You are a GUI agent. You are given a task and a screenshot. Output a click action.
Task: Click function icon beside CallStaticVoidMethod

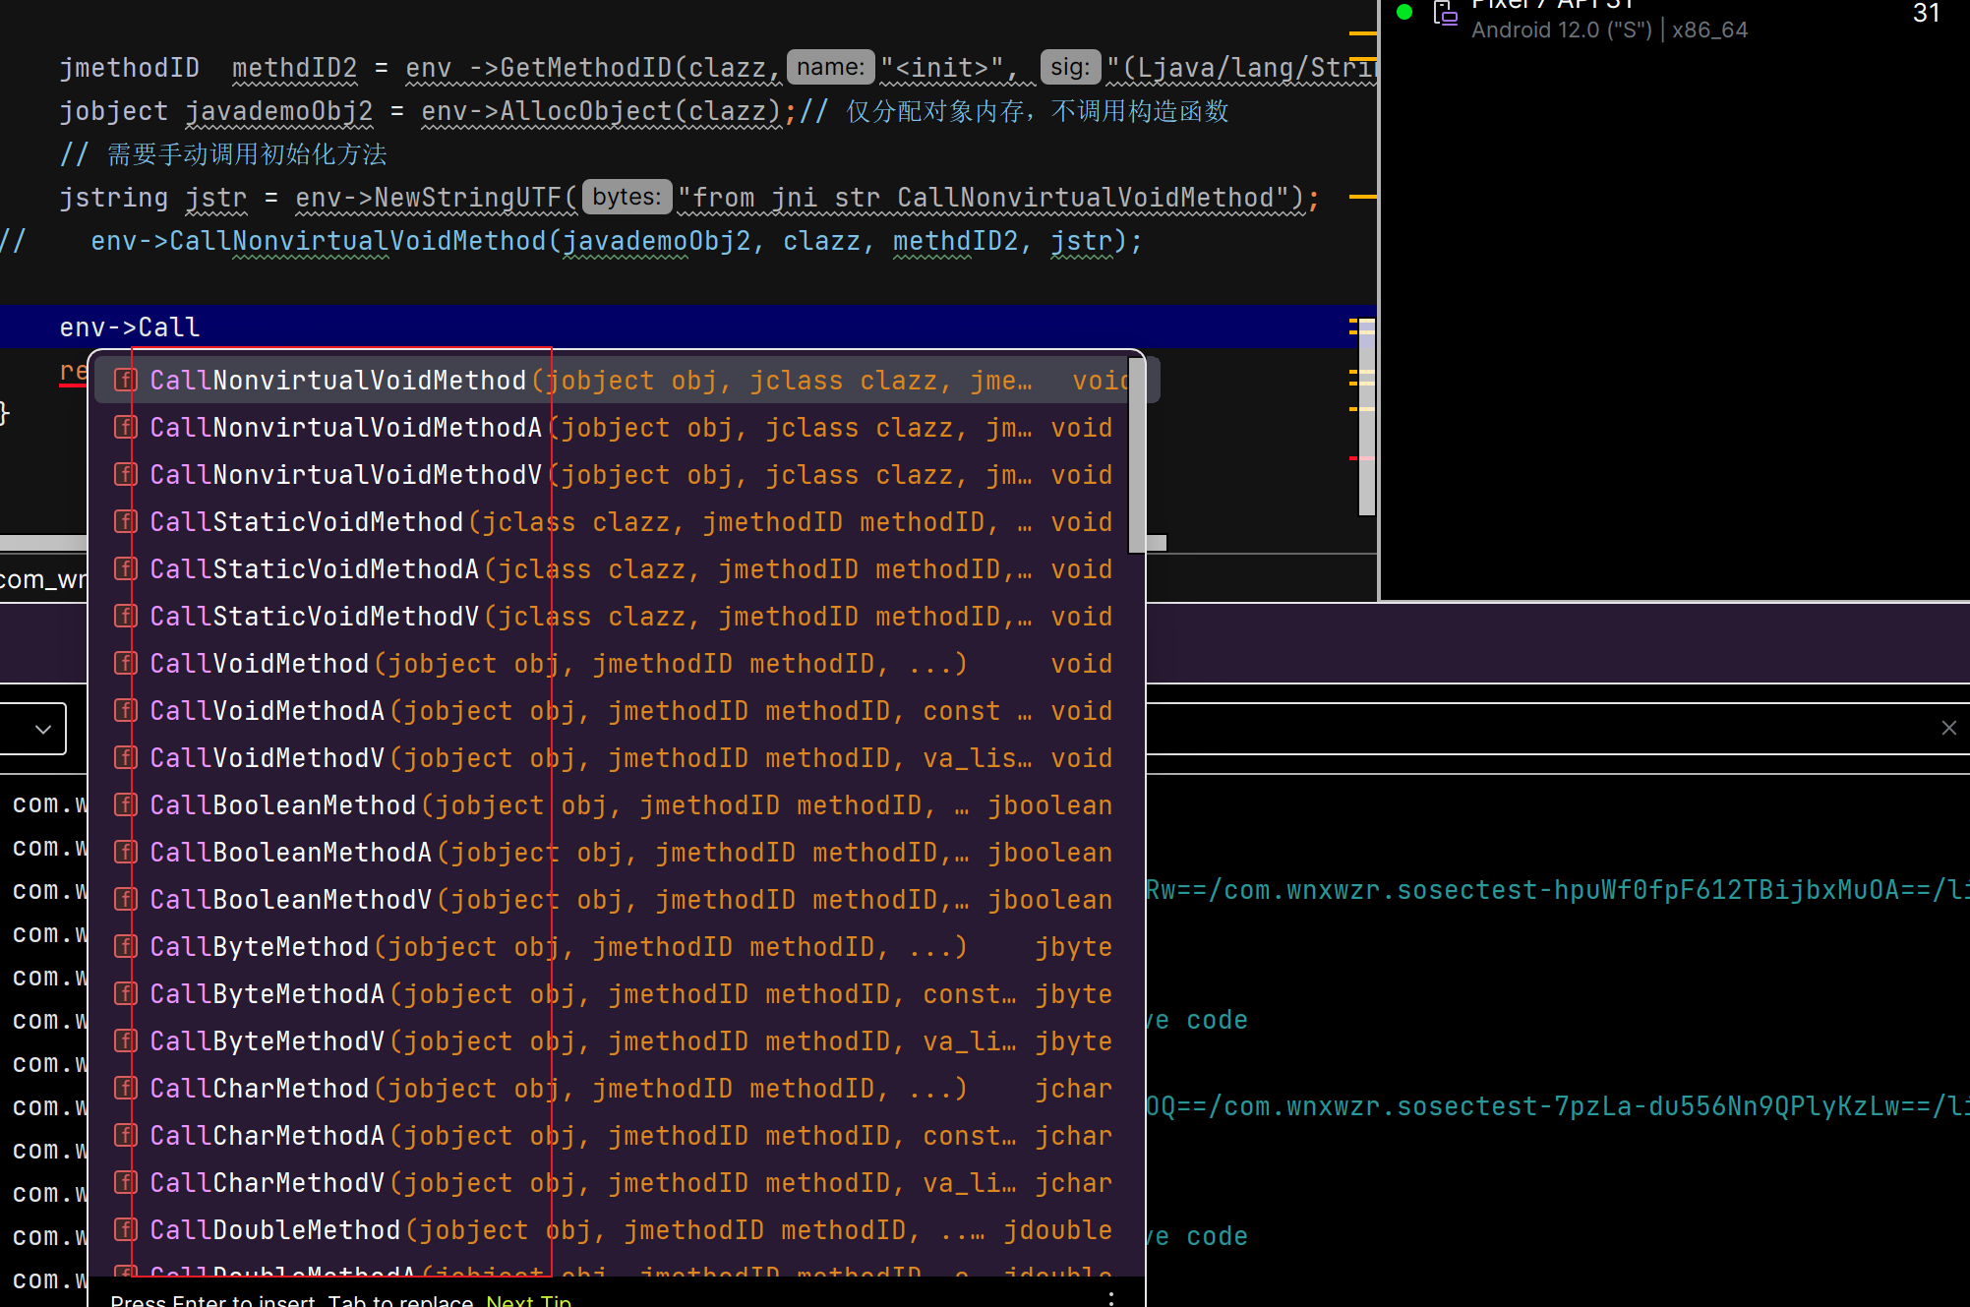coord(125,521)
